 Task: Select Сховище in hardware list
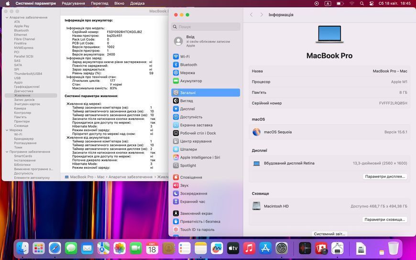point(21,126)
